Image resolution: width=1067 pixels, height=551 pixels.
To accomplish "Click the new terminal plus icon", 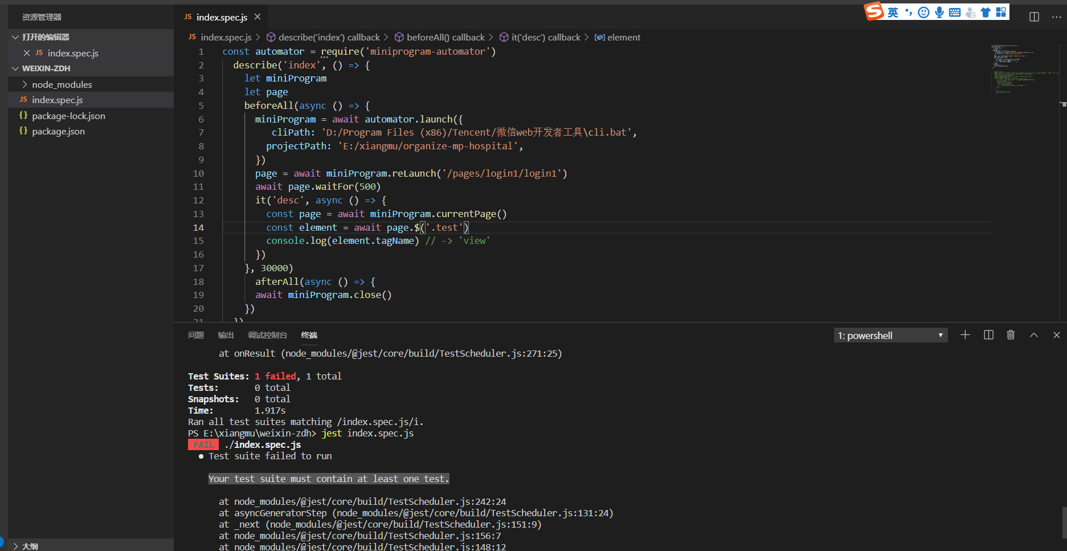I will (965, 335).
